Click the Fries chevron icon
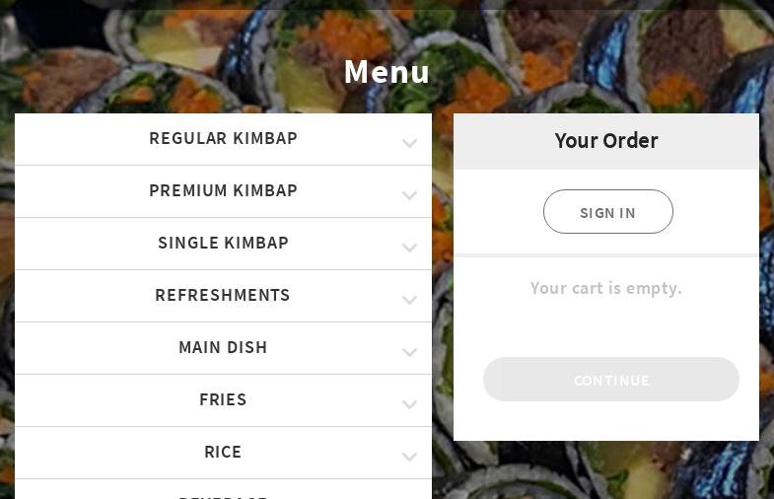The width and height of the screenshot is (774, 499). coord(410,404)
